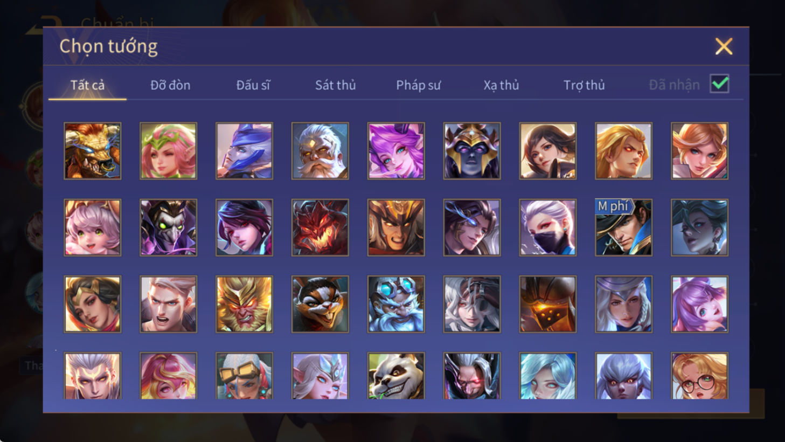
Task: Choose the blue-goggled dwarf with icy beard
Action: click(x=396, y=304)
